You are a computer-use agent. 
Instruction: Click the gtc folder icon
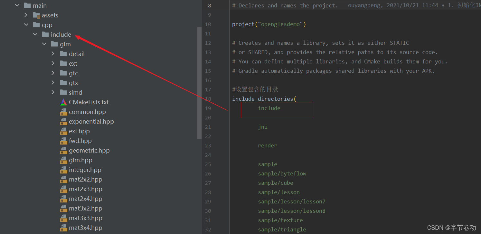[63, 73]
